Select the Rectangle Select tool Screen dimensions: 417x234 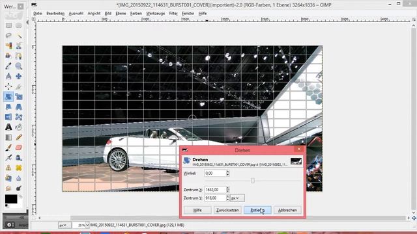[8, 25]
